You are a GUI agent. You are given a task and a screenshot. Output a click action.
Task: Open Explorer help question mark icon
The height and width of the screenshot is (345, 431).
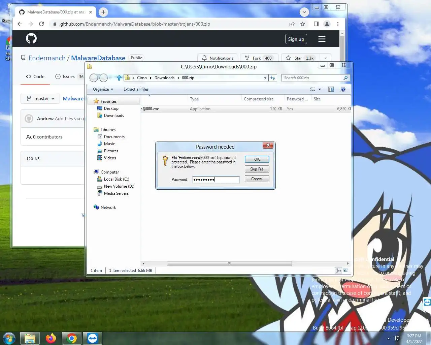pos(343,89)
